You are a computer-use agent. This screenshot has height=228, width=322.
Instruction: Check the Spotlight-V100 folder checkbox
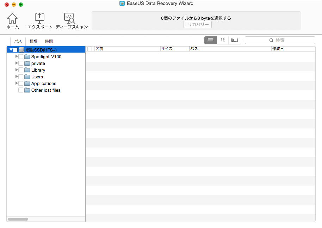pos(21,57)
